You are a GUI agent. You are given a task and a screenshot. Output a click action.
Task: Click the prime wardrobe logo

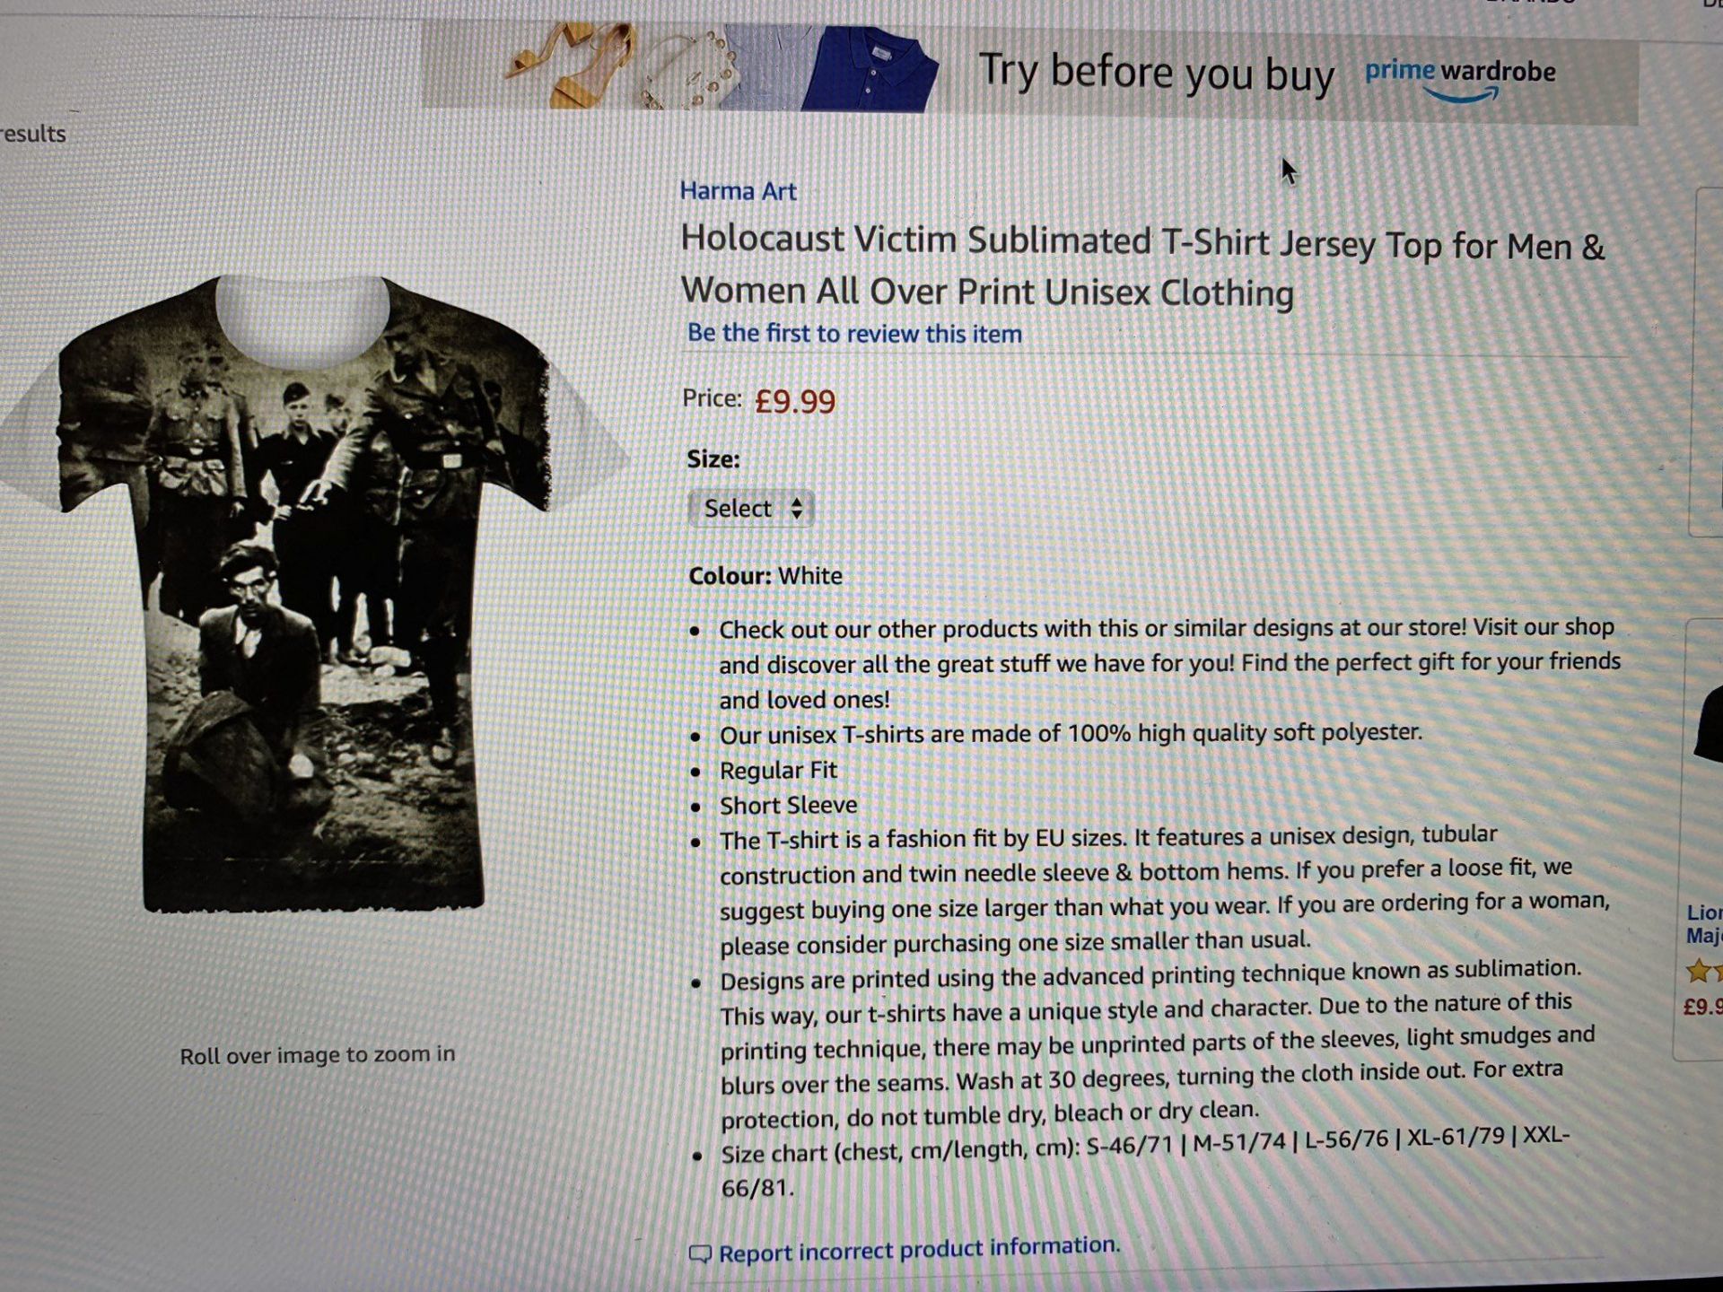(1460, 79)
